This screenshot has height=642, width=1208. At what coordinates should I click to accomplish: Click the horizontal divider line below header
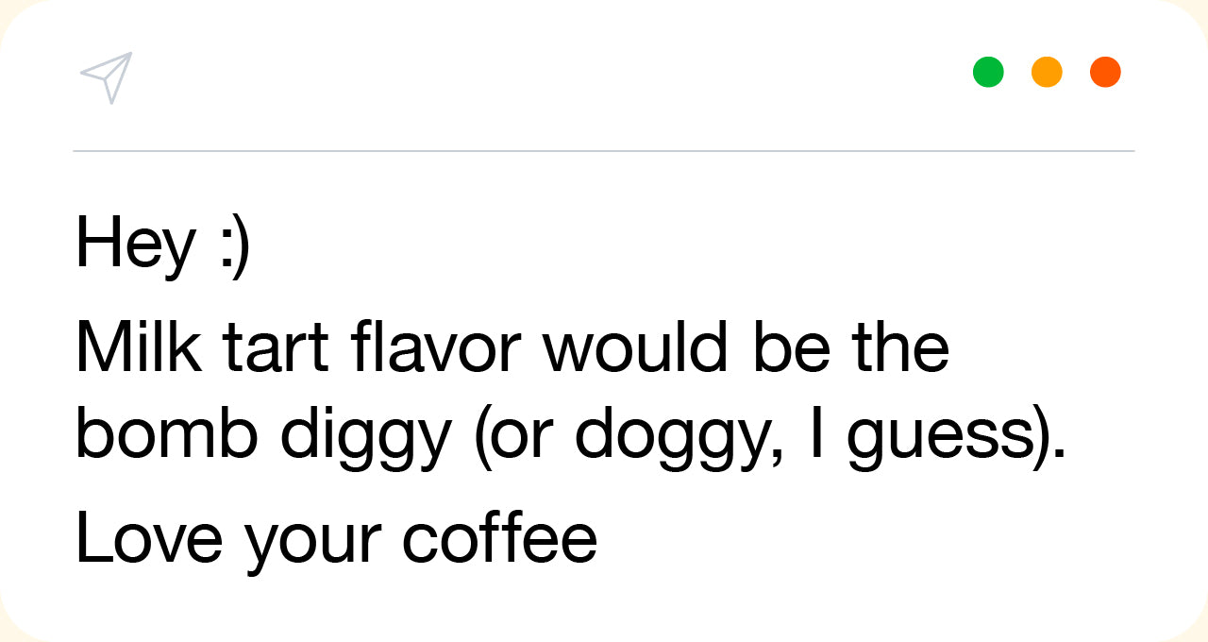604,151
